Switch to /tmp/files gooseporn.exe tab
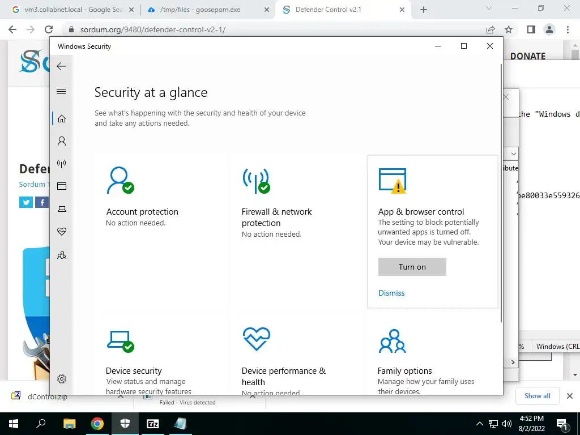Viewport: 580px width, 435px height. pyautogui.click(x=200, y=10)
